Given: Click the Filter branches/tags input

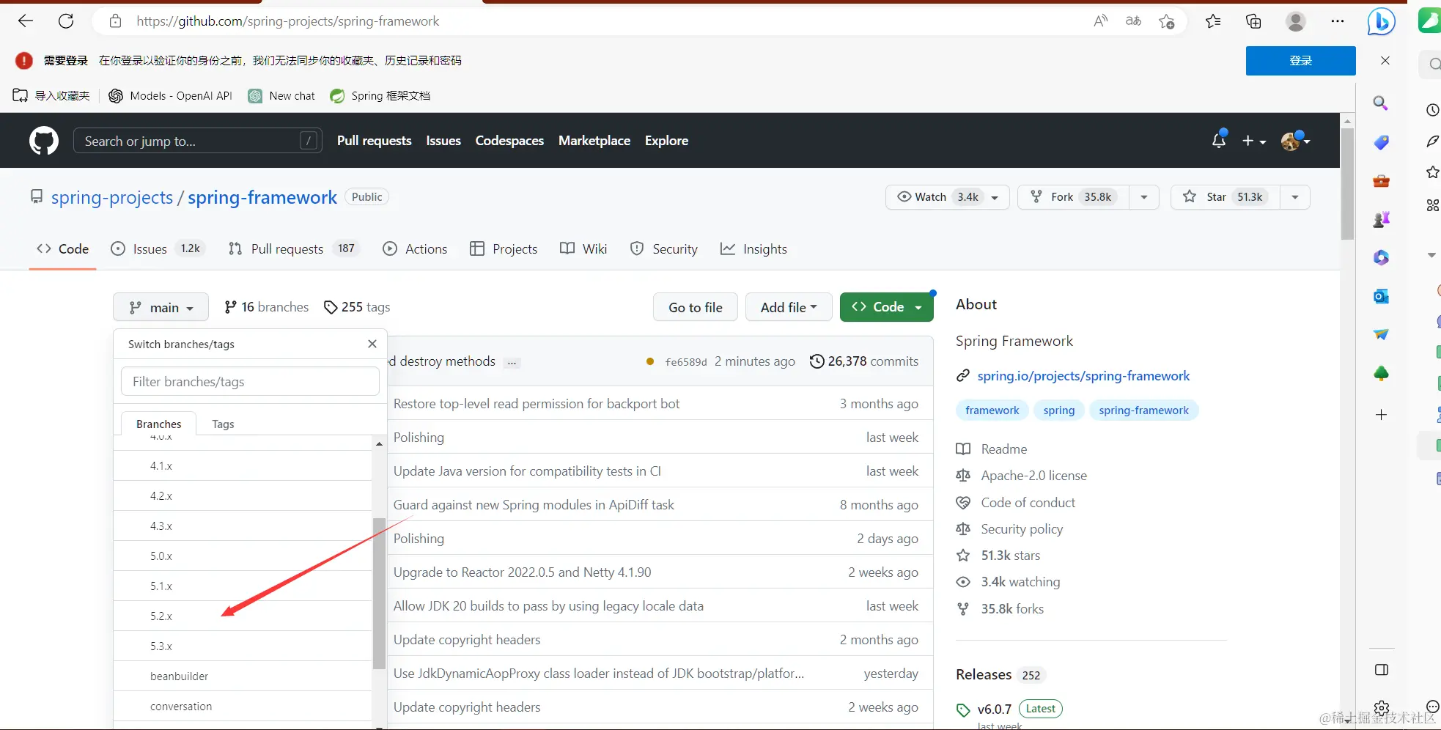Looking at the screenshot, I should coord(250,382).
